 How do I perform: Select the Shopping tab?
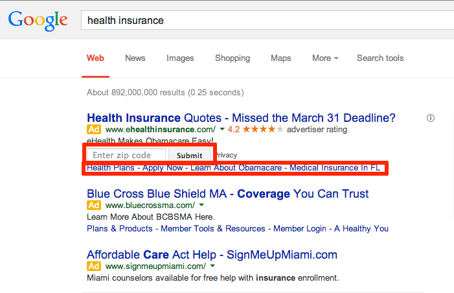pos(233,58)
